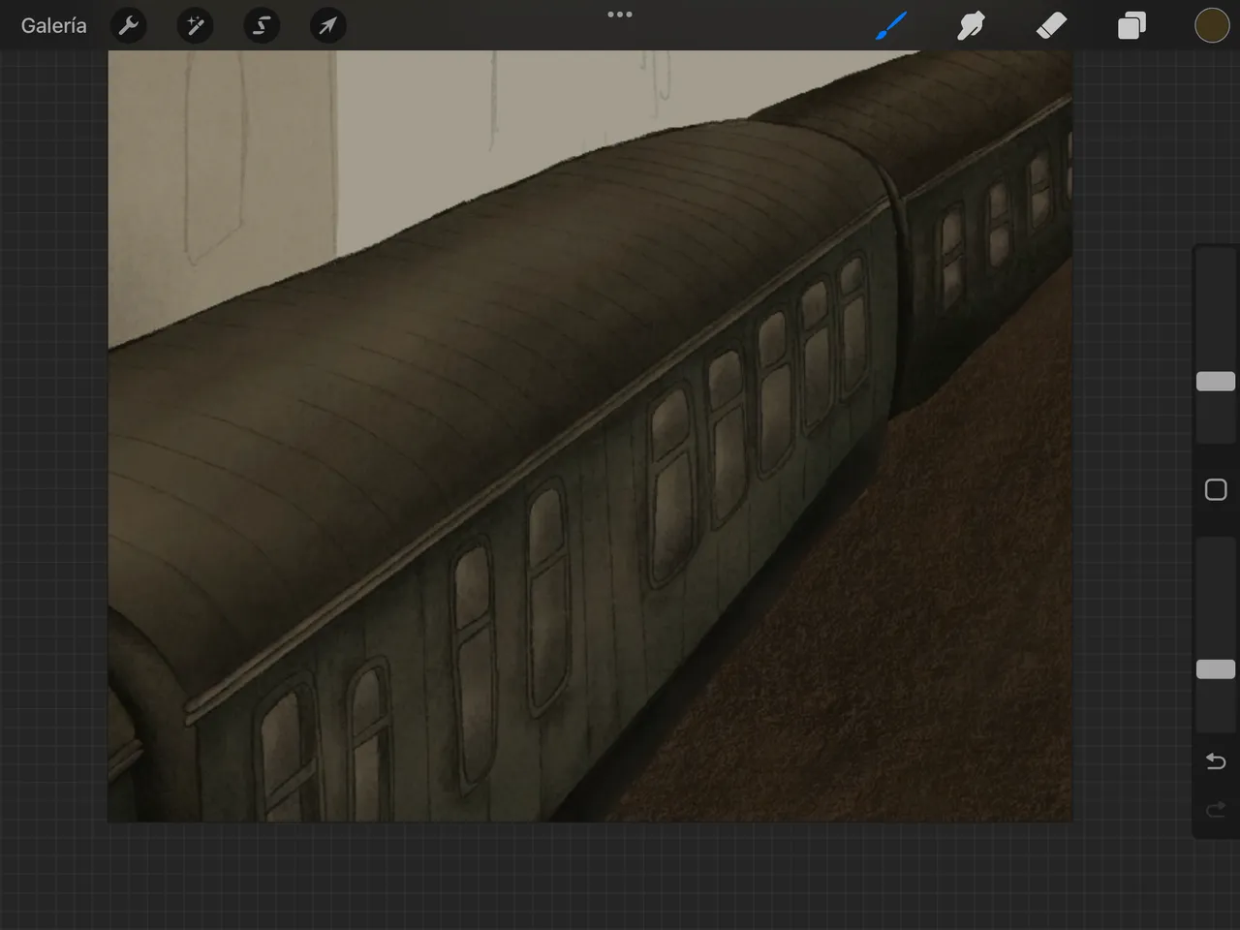Open the active color picker circle

(x=1212, y=25)
